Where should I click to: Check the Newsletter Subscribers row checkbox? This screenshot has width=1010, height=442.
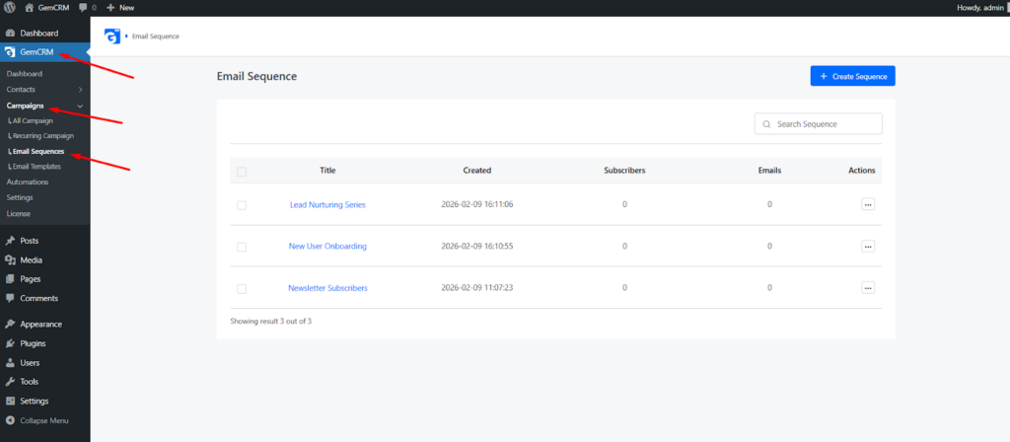pyautogui.click(x=242, y=289)
